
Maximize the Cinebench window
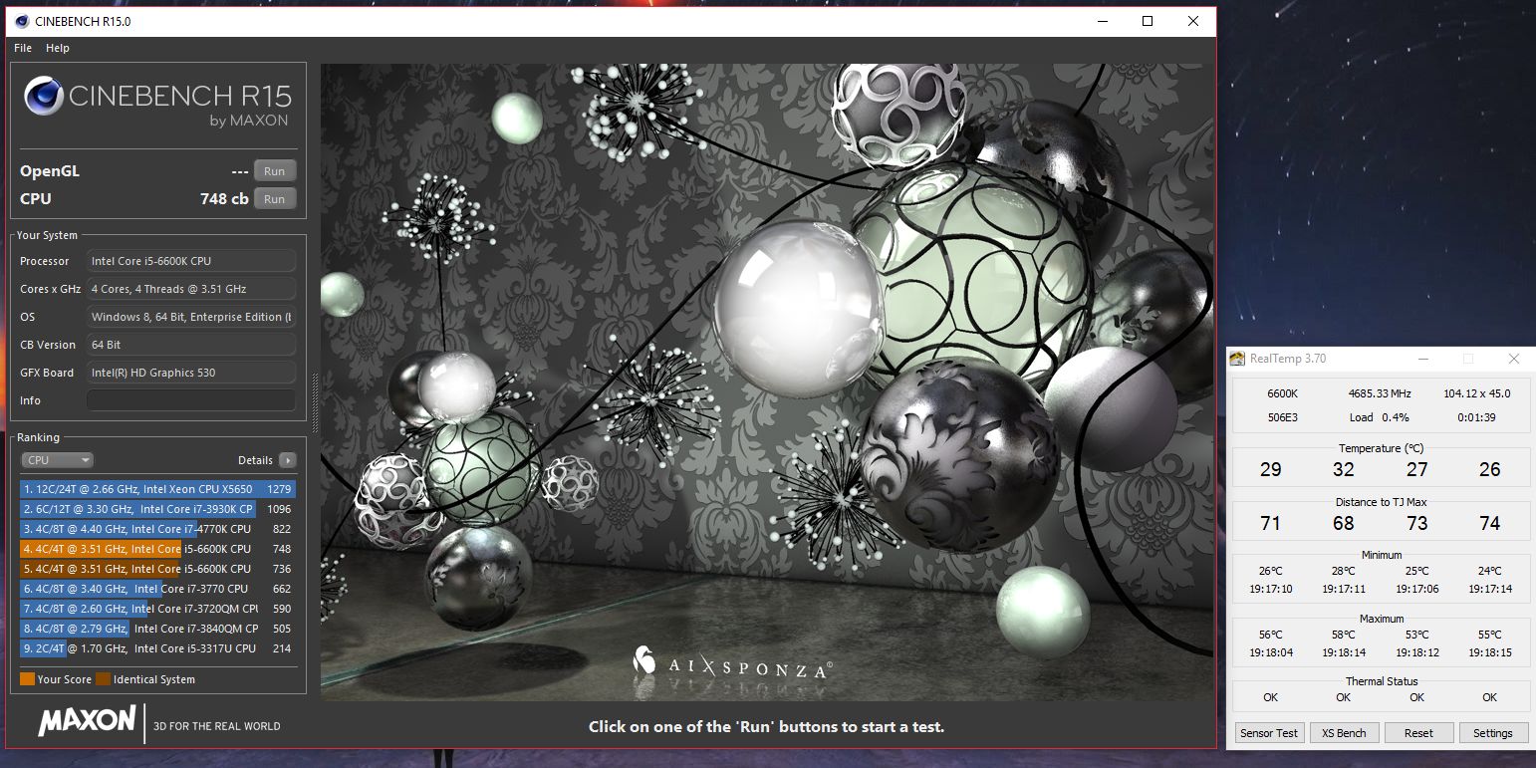click(x=1148, y=21)
